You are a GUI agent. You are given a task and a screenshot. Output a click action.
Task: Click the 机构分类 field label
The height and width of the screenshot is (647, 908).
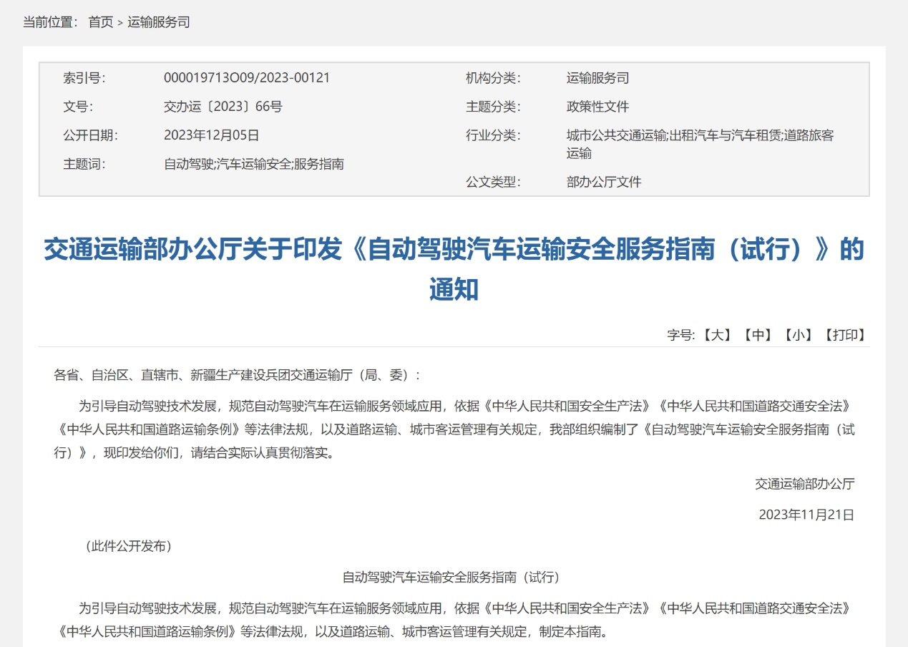point(493,78)
